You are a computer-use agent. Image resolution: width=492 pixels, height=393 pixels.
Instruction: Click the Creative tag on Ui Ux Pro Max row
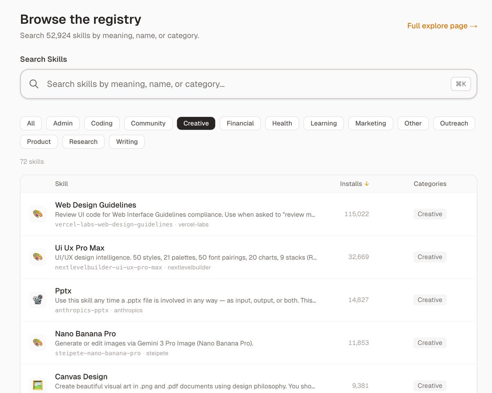click(x=430, y=257)
